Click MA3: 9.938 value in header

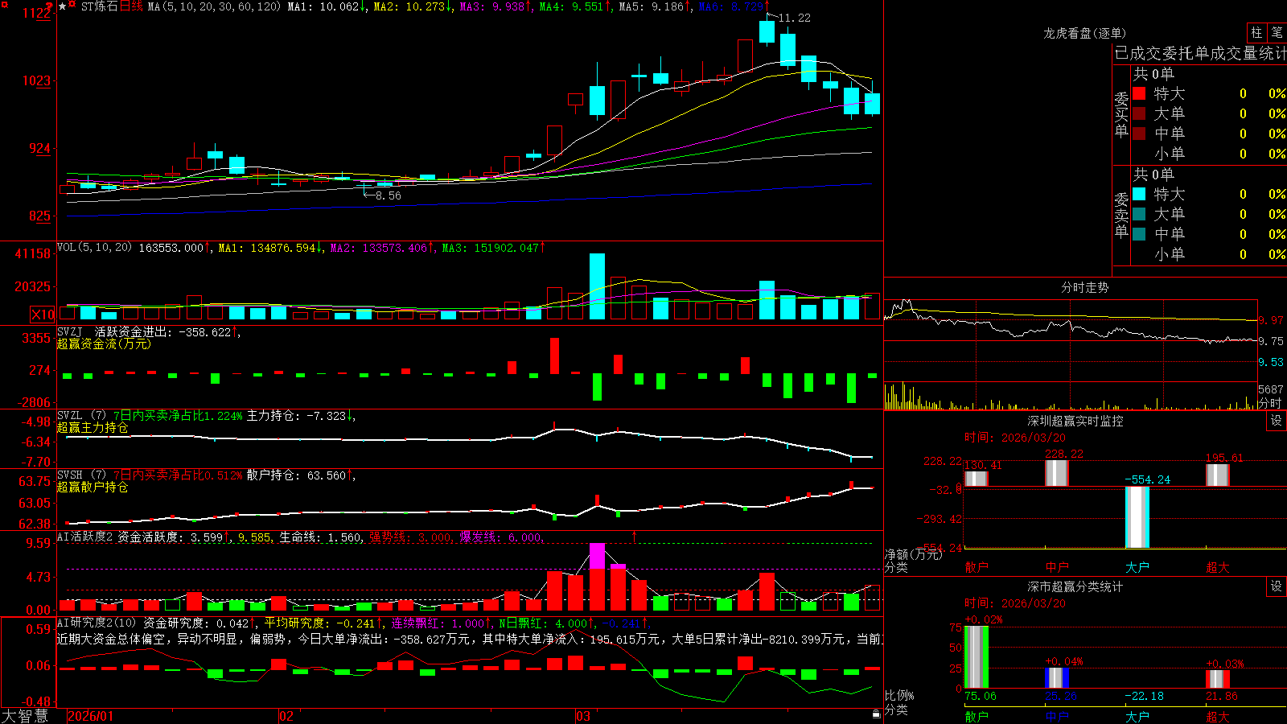point(495,6)
